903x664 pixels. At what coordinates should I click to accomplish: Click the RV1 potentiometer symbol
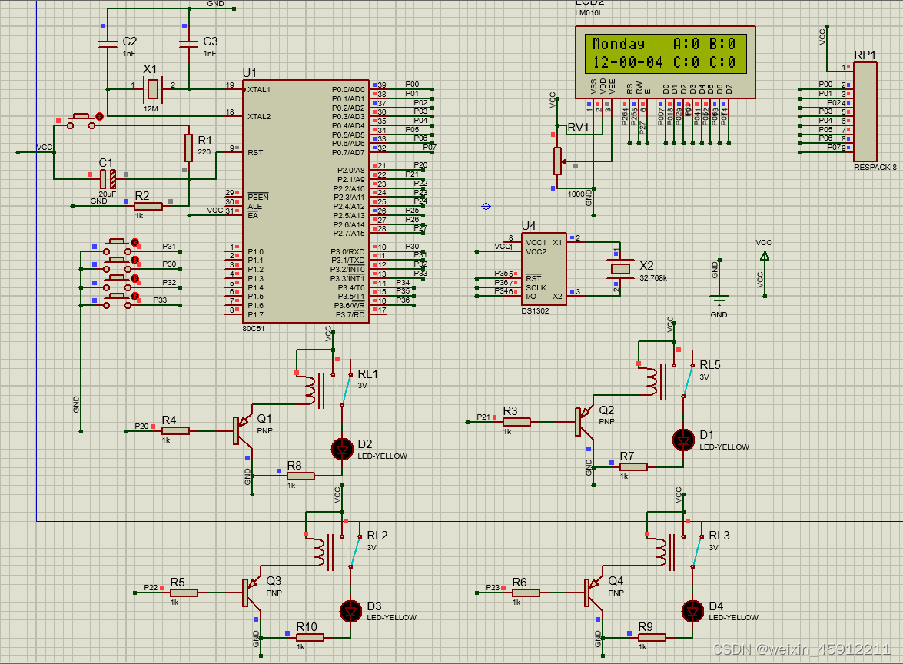[557, 161]
